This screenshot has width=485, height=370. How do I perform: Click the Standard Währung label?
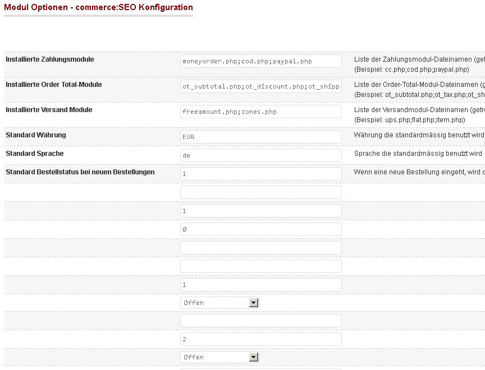36,135
